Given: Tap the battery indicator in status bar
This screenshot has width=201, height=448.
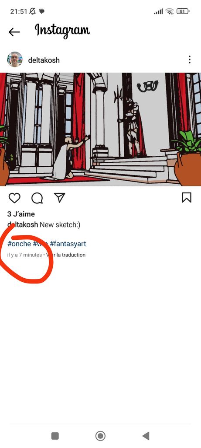Looking at the screenshot, I should pyautogui.click(x=183, y=11).
